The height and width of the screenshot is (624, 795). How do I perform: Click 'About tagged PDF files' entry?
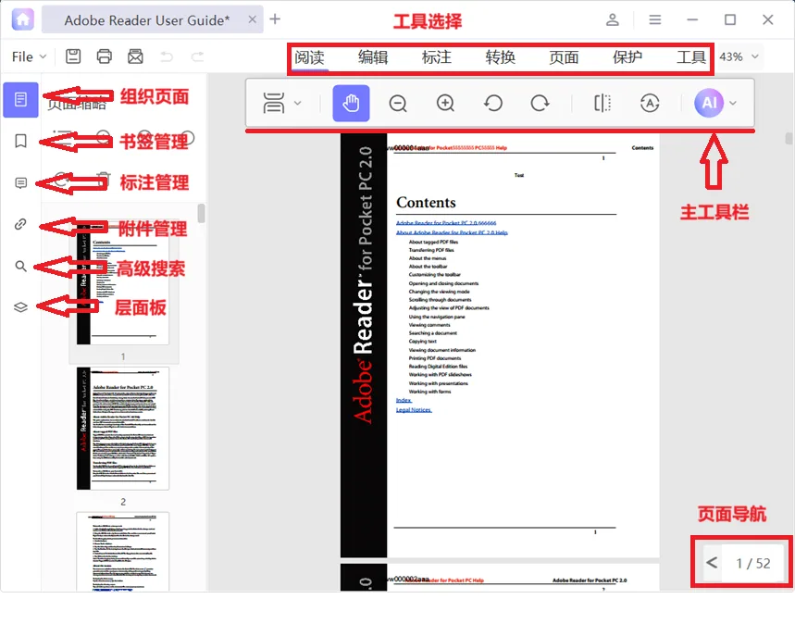pos(433,242)
